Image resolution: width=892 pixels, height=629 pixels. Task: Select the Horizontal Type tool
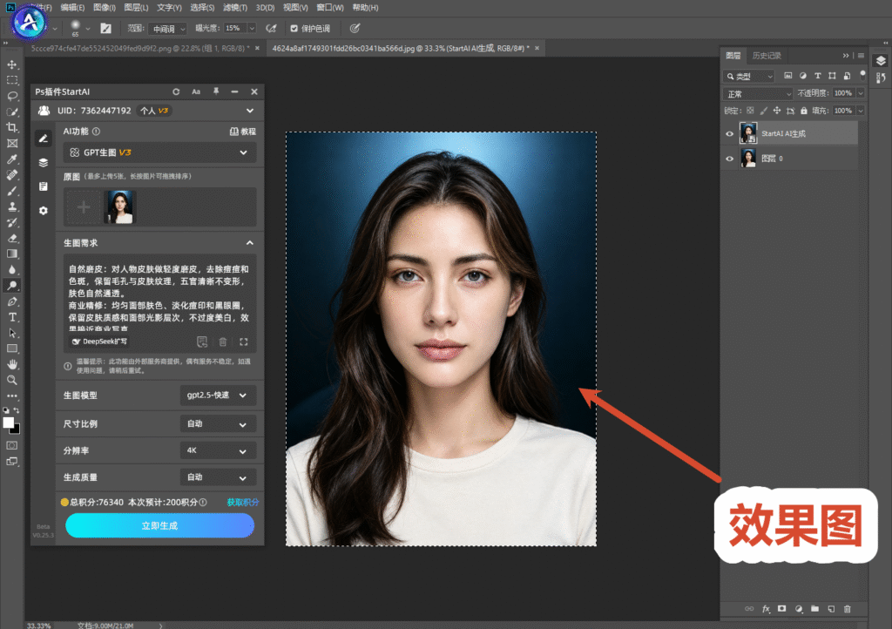(12, 317)
